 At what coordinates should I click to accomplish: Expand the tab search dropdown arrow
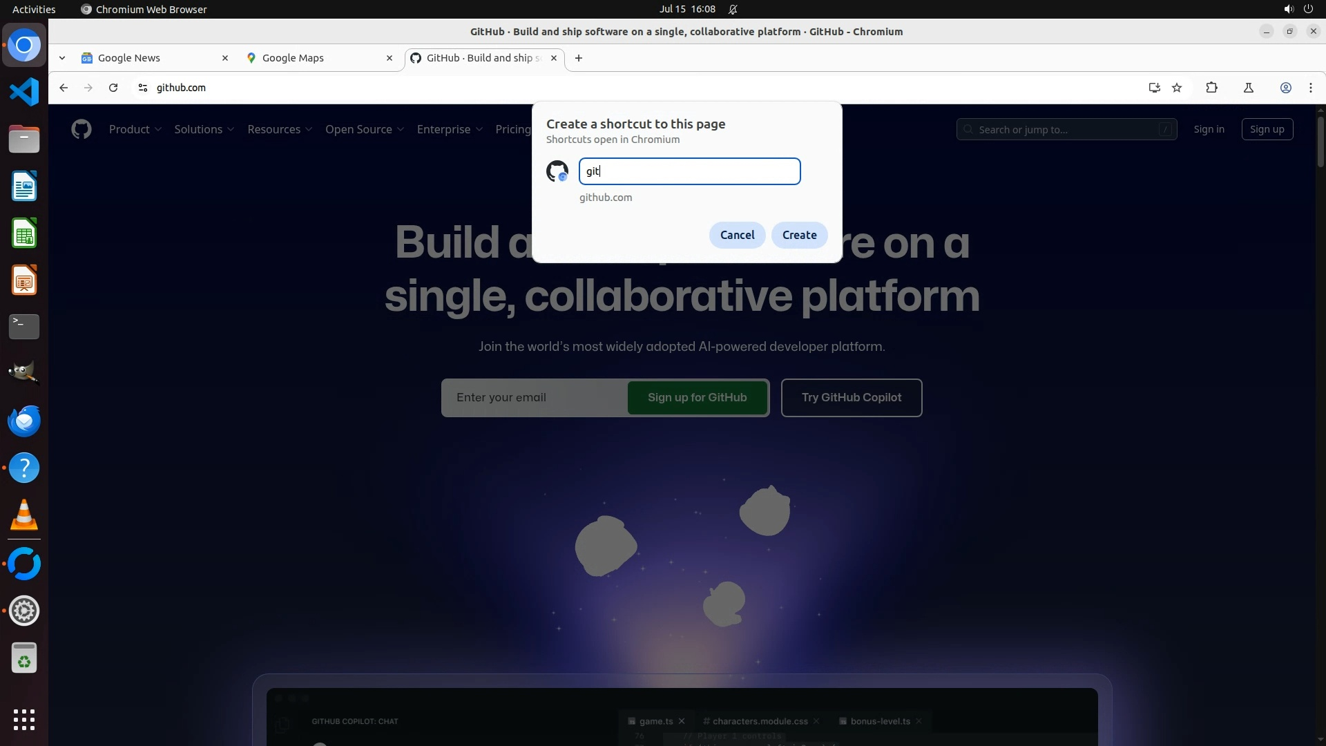pyautogui.click(x=62, y=58)
